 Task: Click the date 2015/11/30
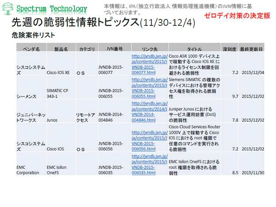tap(253, 172)
